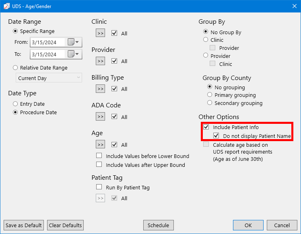Close the UDS Age/Gender dialog

[x=293, y=6]
